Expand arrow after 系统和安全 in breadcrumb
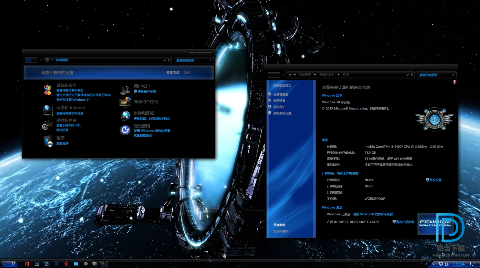 (338, 75)
